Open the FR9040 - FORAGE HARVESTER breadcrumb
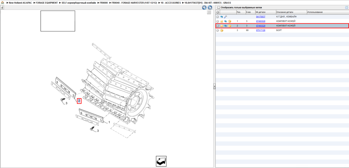349x168 pixels. [134, 3]
